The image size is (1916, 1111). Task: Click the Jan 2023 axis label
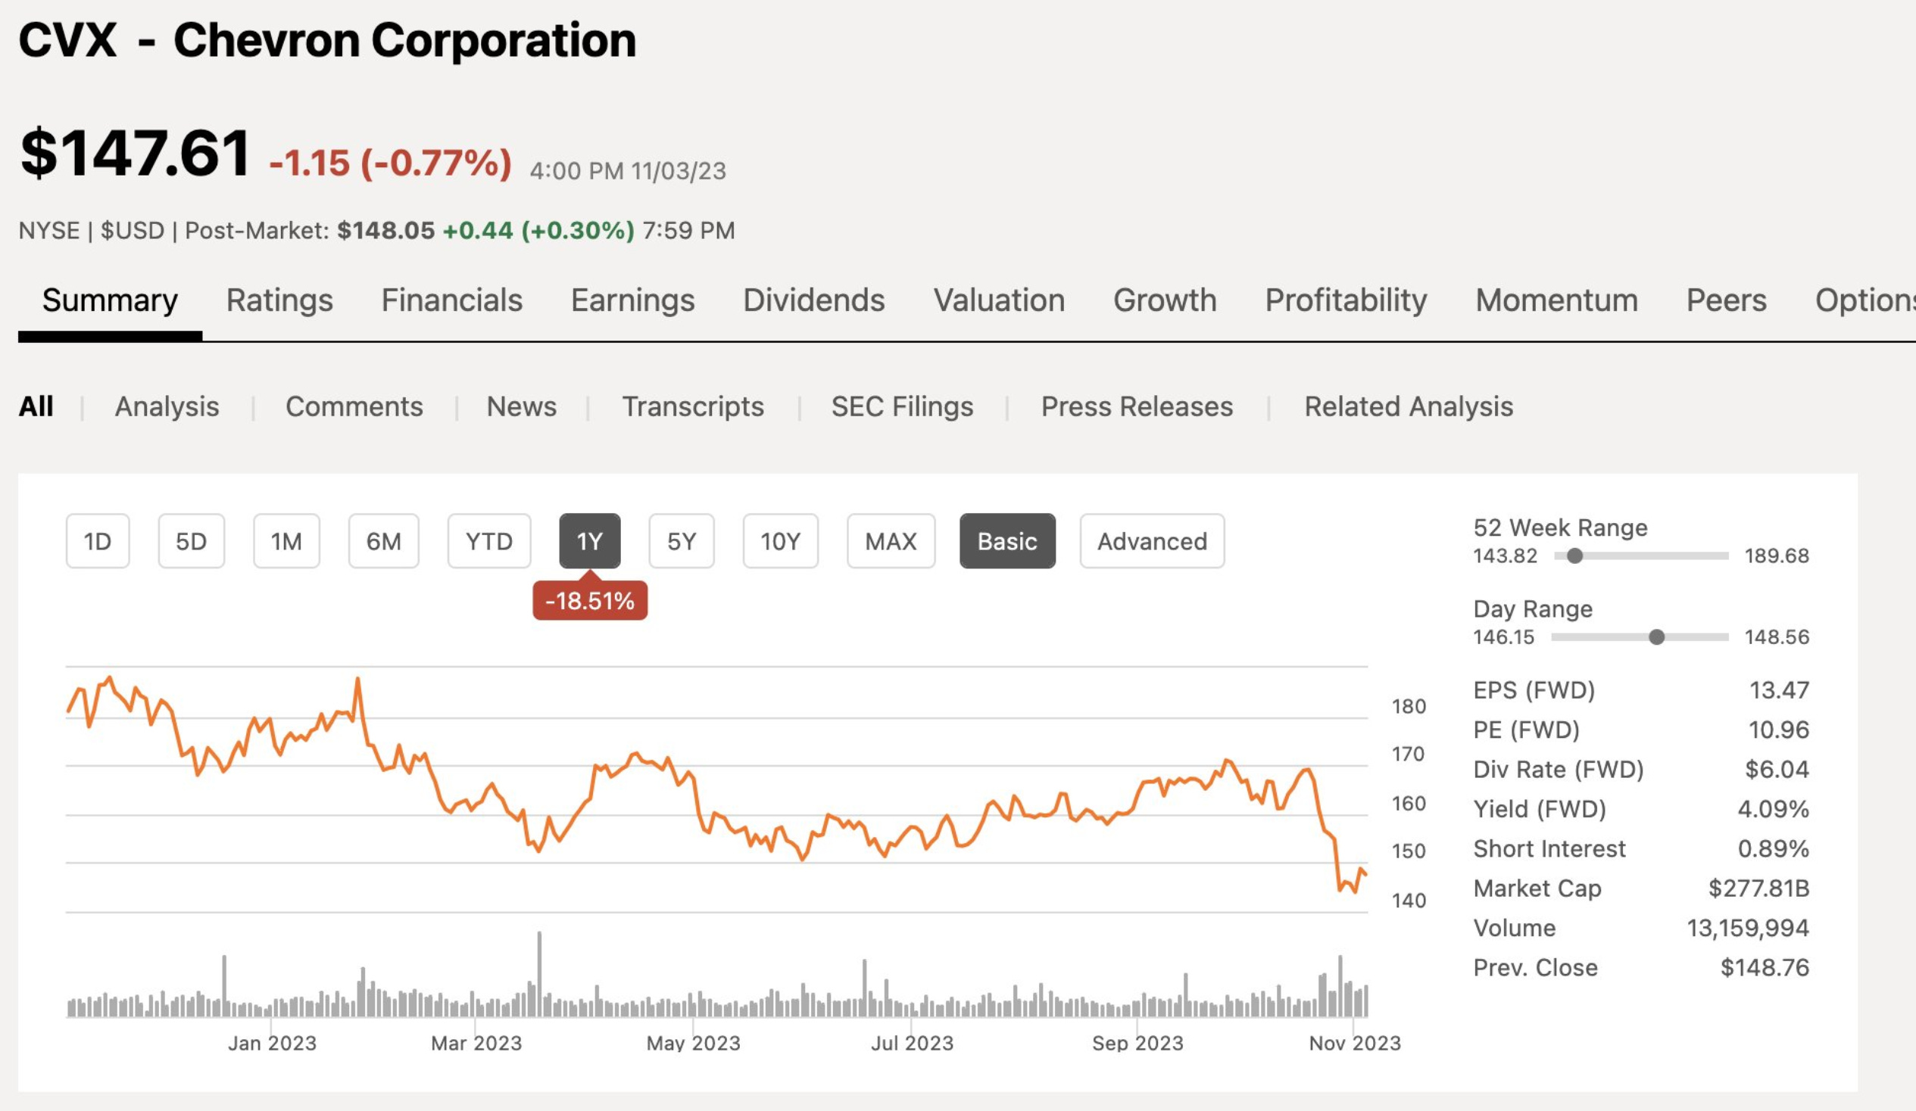272,1043
